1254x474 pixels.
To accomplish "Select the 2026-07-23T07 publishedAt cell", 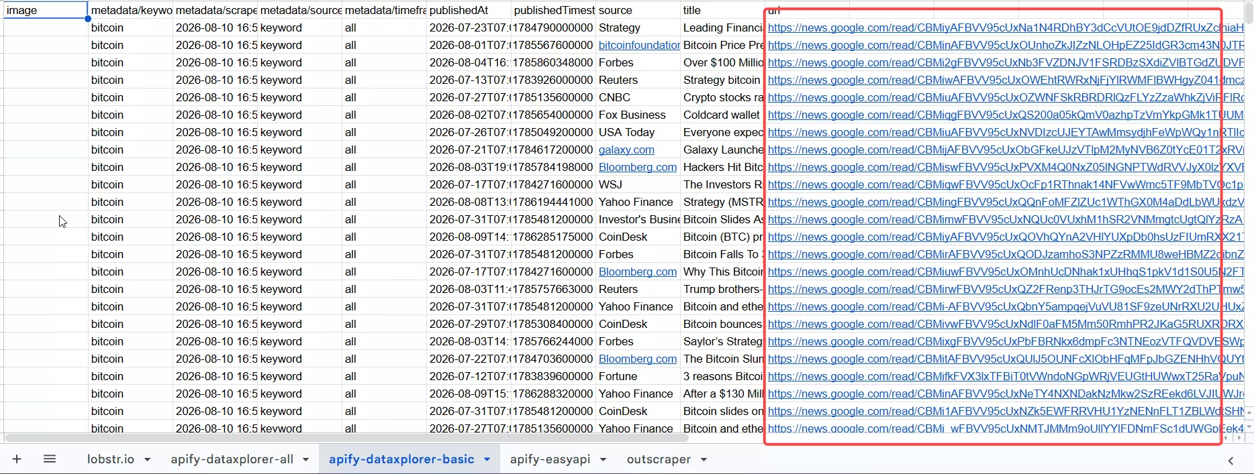I will click(x=469, y=27).
